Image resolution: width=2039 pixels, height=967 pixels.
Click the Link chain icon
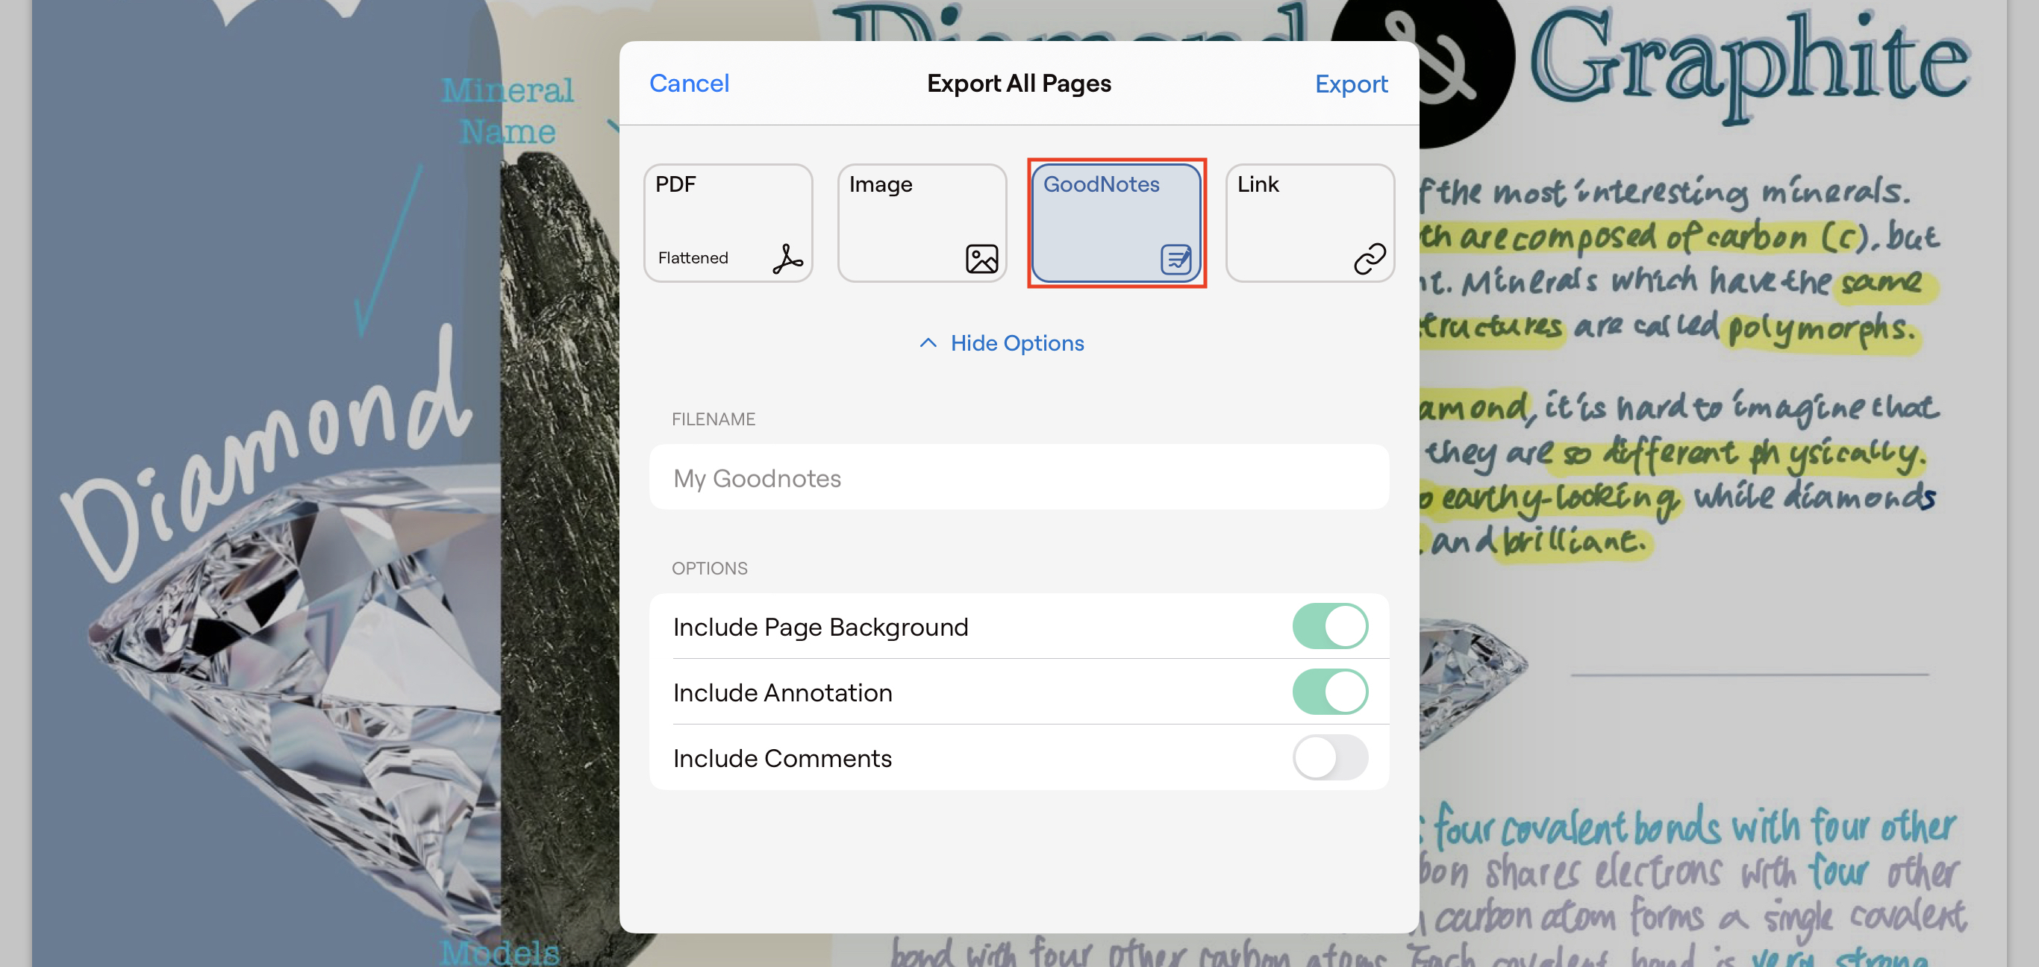click(x=1369, y=259)
